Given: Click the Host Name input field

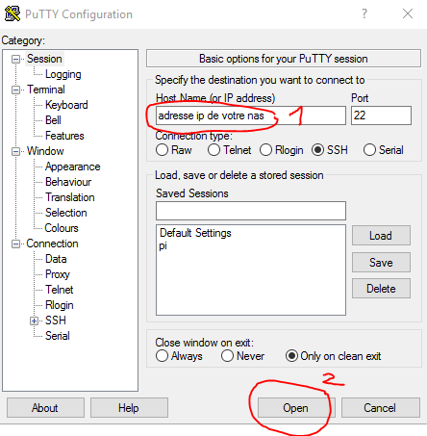Looking at the screenshot, I should pos(251,115).
